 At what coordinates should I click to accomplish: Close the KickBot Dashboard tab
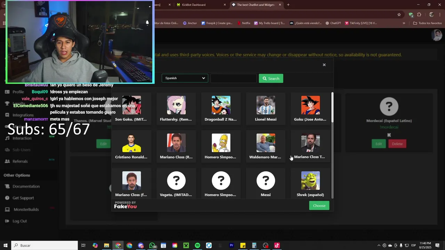pyautogui.click(x=225, y=5)
